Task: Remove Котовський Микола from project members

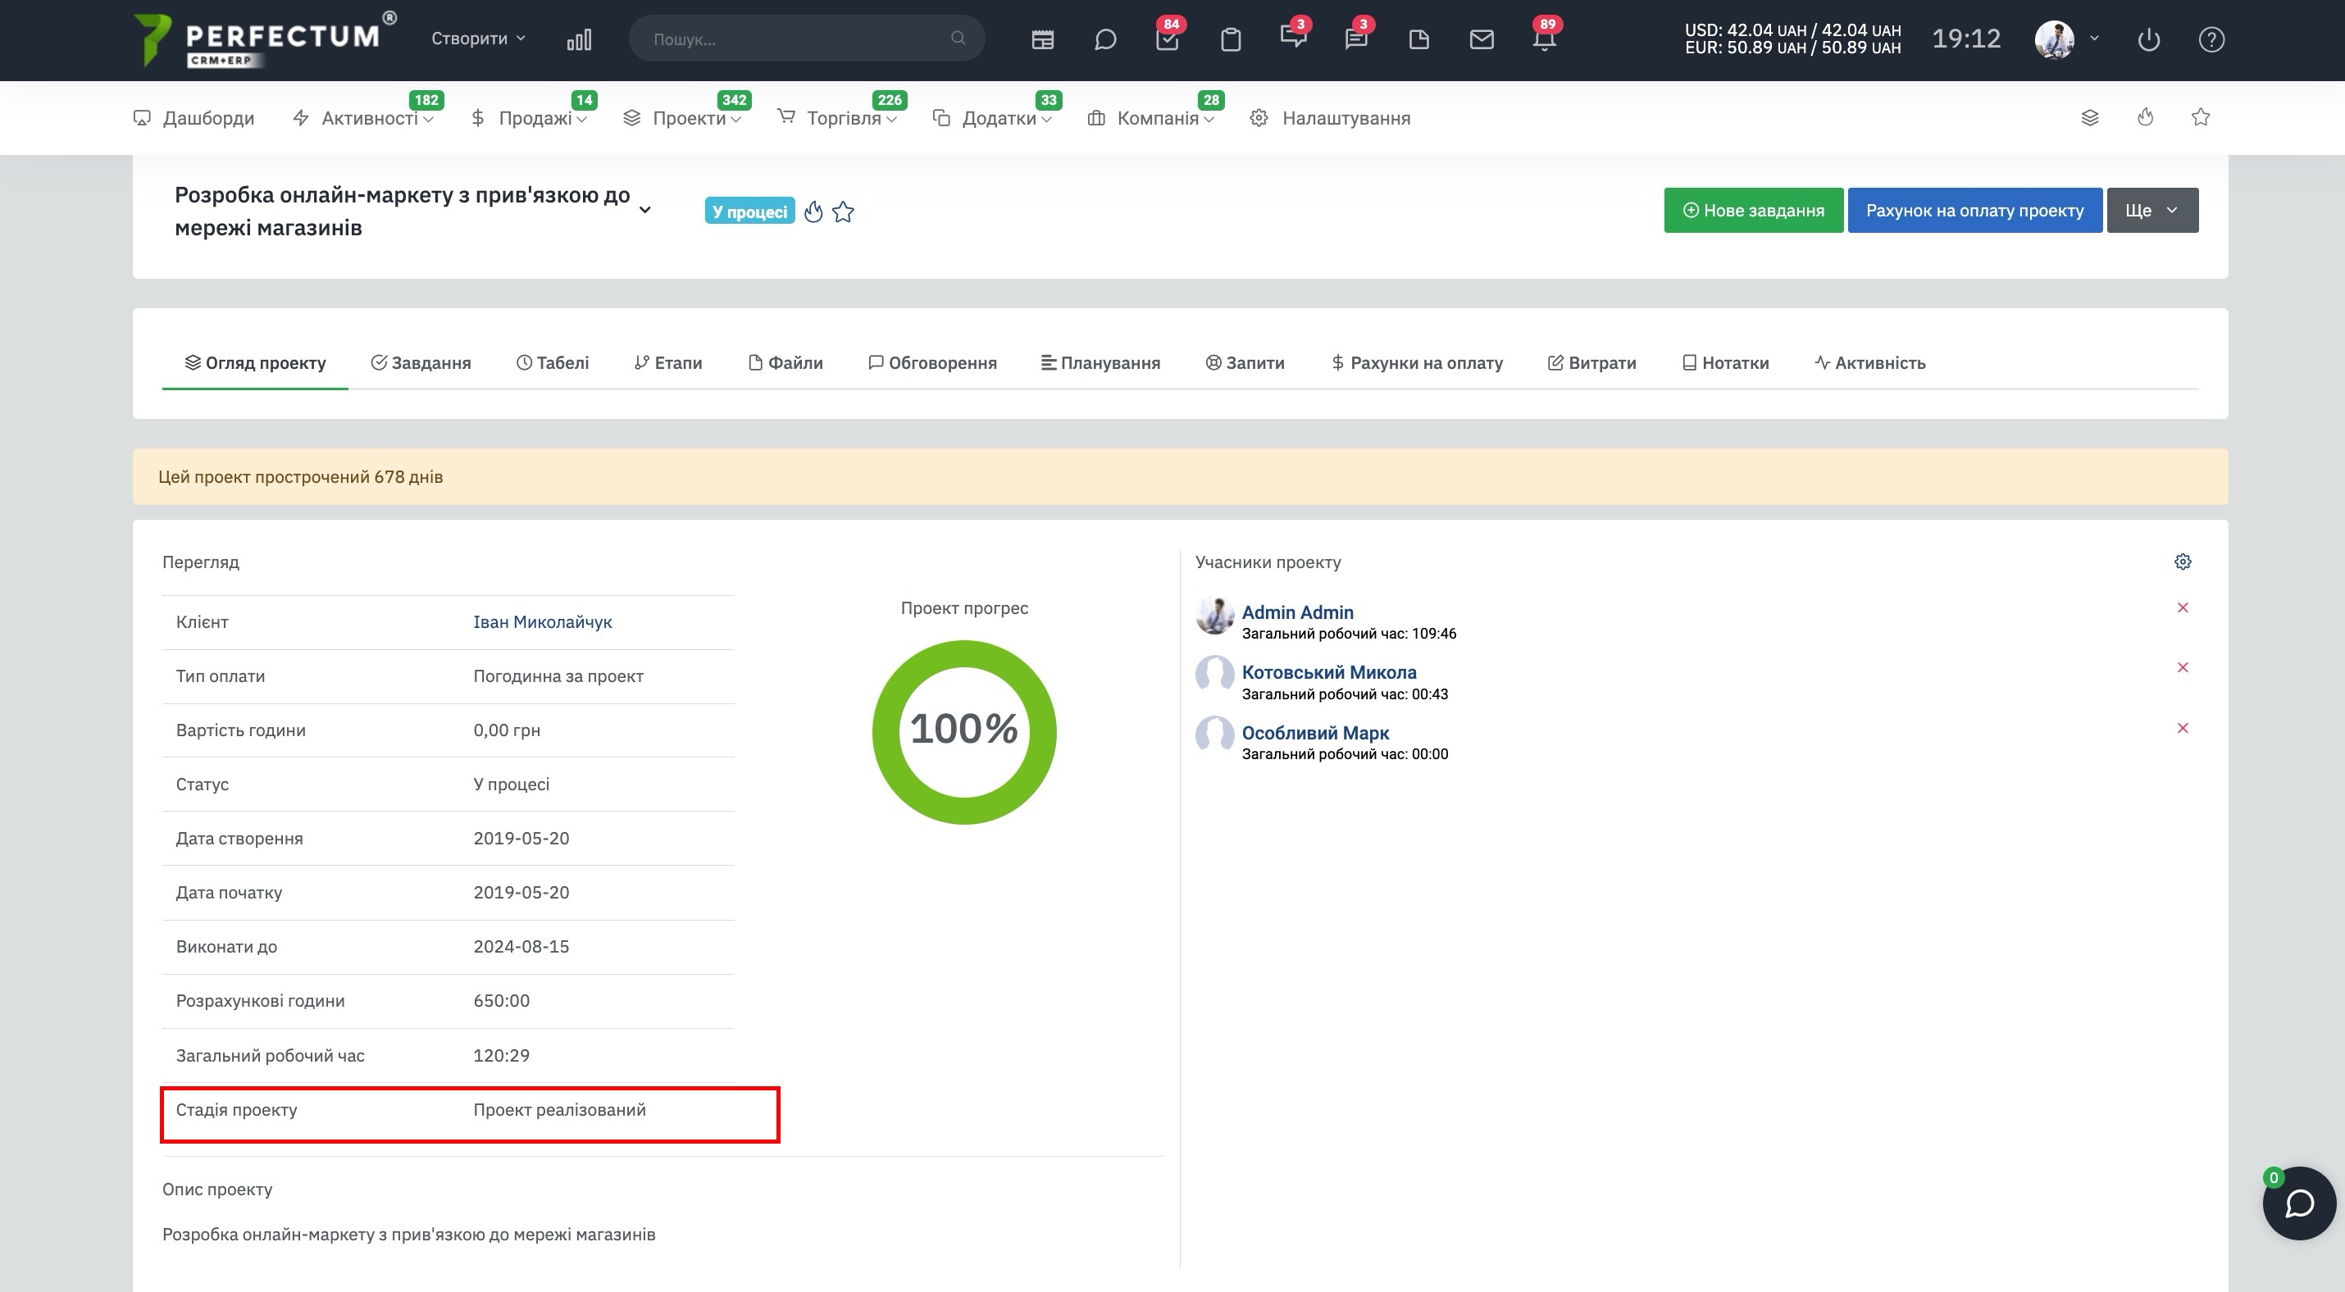Action: tap(2182, 668)
